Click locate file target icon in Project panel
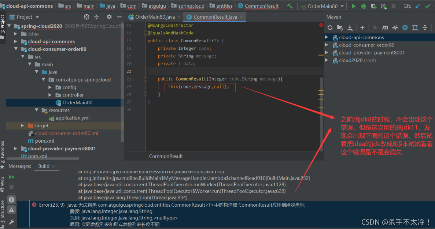 pyautogui.click(x=86, y=17)
